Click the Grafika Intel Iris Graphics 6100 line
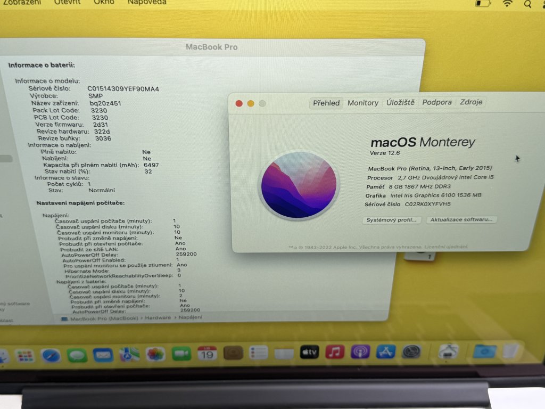 click(x=423, y=195)
